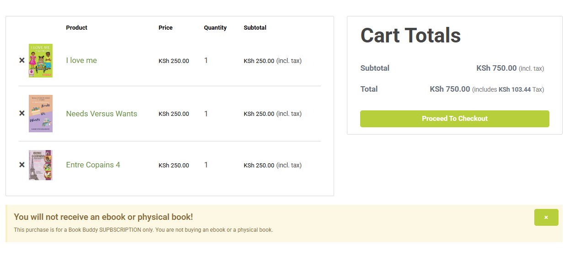Open the I love me product link

[x=81, y=60]
